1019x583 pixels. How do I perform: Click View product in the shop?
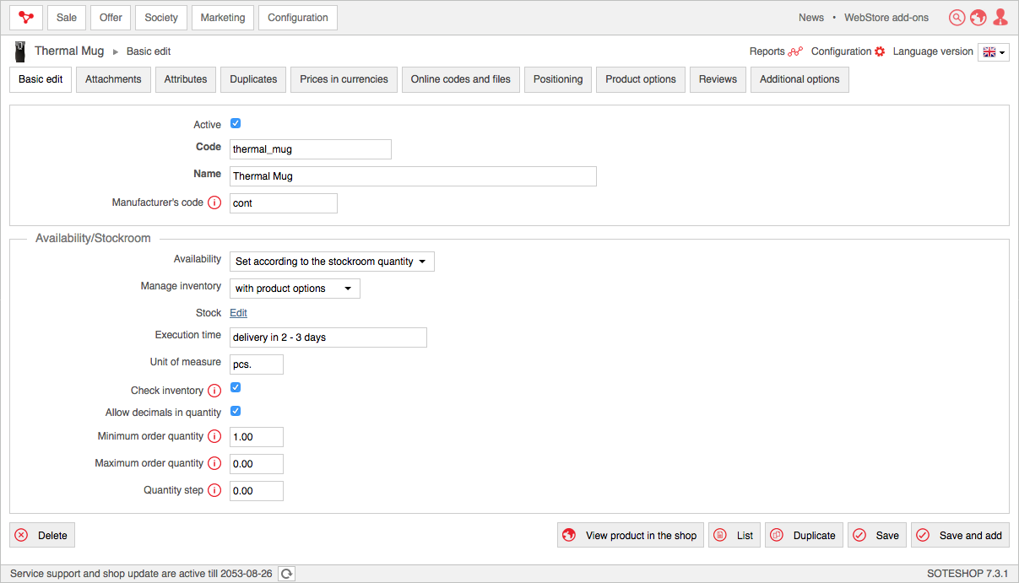pyautogui.click(x=631, y=535)
